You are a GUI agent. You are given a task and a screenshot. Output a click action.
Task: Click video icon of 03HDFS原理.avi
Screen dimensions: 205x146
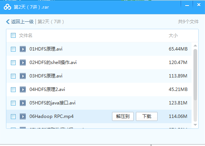pos(23,76)
